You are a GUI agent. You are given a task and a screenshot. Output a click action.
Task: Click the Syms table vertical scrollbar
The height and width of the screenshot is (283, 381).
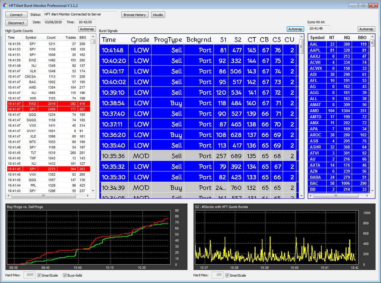pos(372,113)
